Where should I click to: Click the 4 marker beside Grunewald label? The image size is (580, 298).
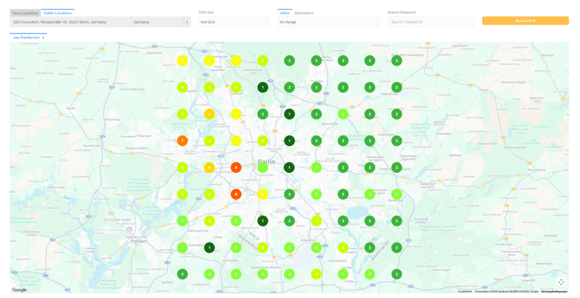pos(210,194)
